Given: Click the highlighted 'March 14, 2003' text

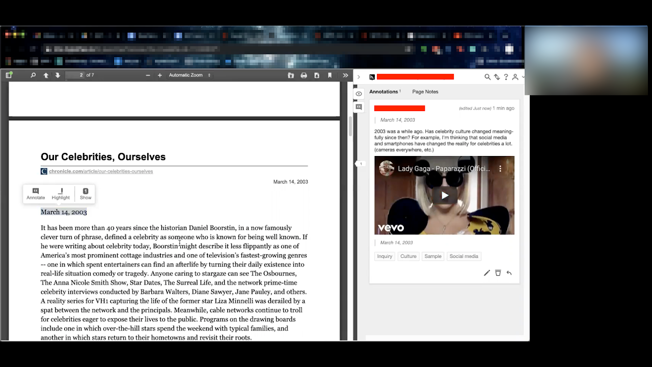Looking at the screenshot, I should [64, 212].
